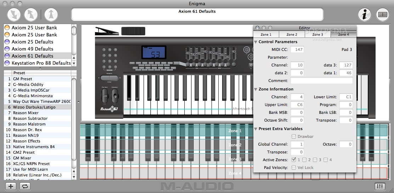Image resolution: width=394 pixels, height=193 pixels.
Task: Select Native Instruments B4 preset
Action: 38,147
